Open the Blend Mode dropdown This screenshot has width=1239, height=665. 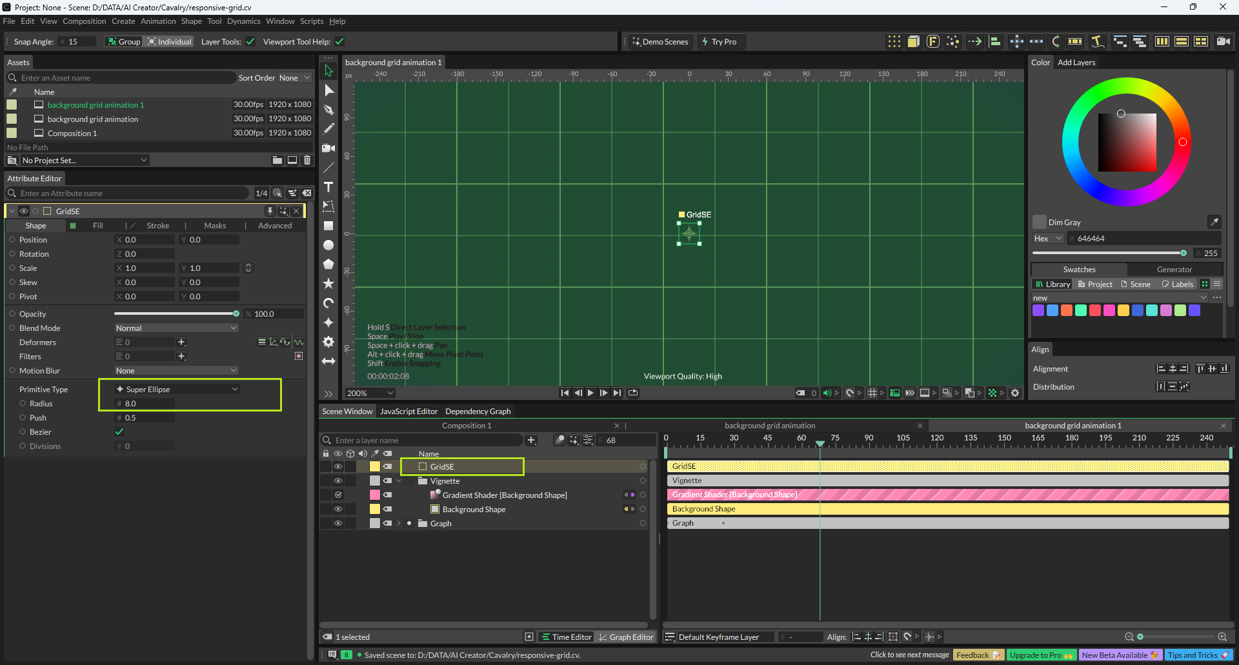[x=176, y=328]
